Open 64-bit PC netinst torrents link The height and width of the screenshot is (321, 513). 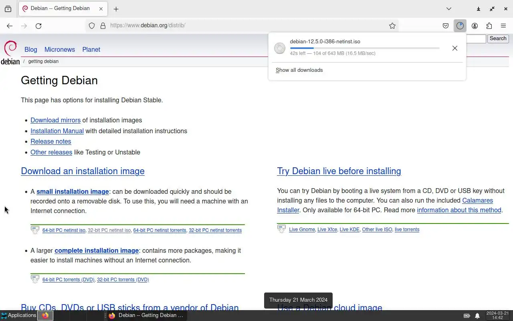(x=160, y=230)
